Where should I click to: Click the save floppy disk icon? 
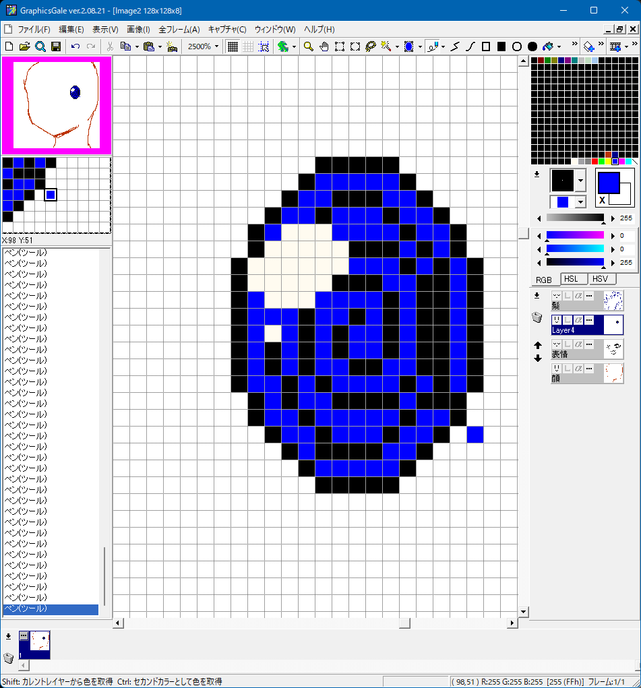56,46
